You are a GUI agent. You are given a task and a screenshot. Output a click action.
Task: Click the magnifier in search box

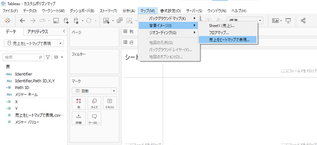pos(41,57)
